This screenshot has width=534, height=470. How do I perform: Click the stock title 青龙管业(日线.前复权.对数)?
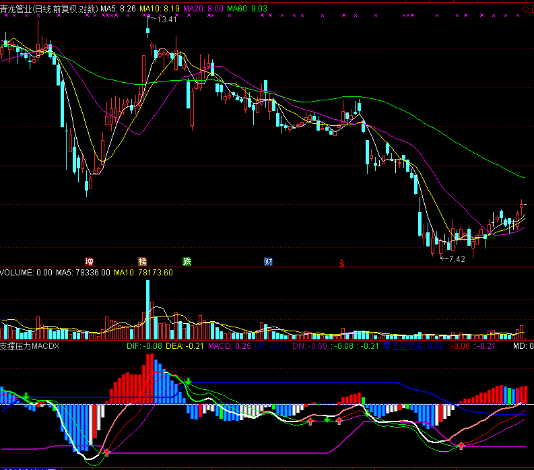49,9
